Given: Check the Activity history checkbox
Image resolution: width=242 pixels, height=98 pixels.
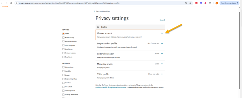Looking at the screenshot, I should [63, 37].
